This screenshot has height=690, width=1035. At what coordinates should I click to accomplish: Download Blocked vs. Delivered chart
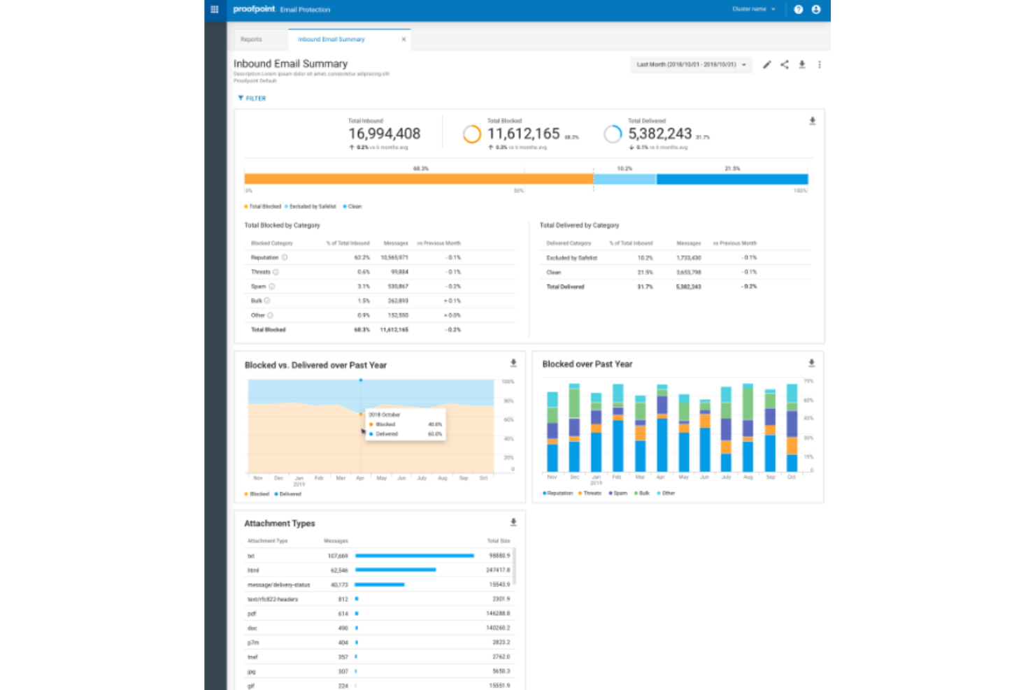pyautogui.click(x=513, y=363)
